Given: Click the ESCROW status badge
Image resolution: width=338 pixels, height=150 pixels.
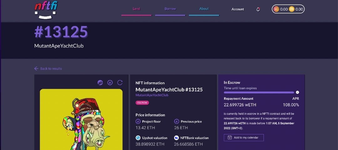Looking at the screenshot, I should pos(142,103).
